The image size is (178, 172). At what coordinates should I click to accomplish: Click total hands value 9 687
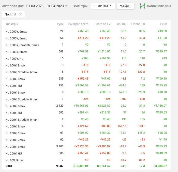[x=60, y=166]
